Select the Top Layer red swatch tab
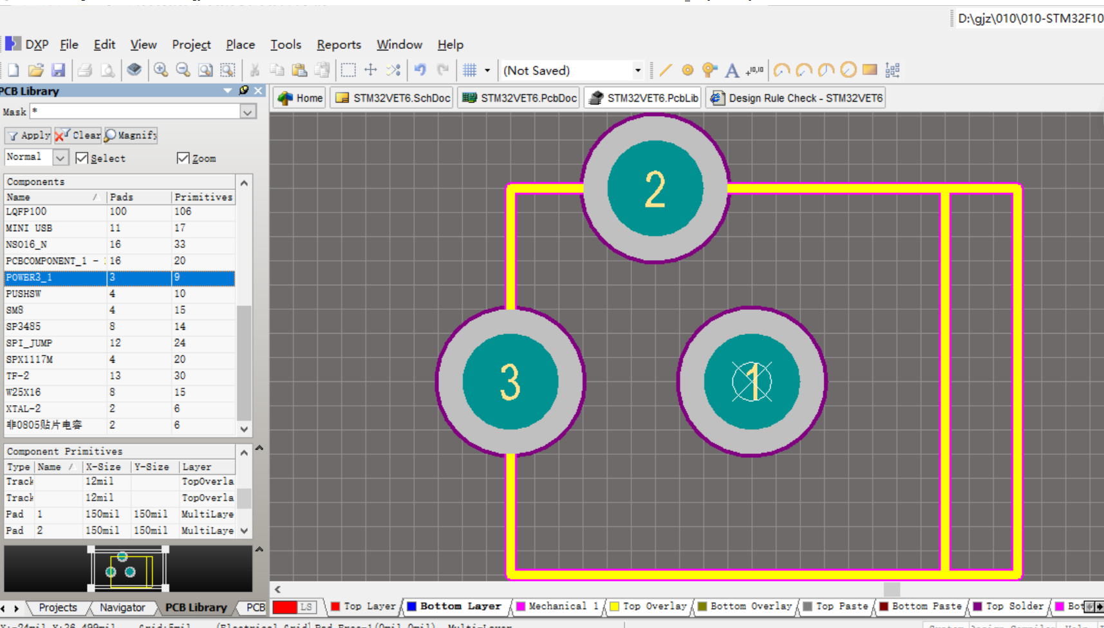 click(x=364, y=606)
